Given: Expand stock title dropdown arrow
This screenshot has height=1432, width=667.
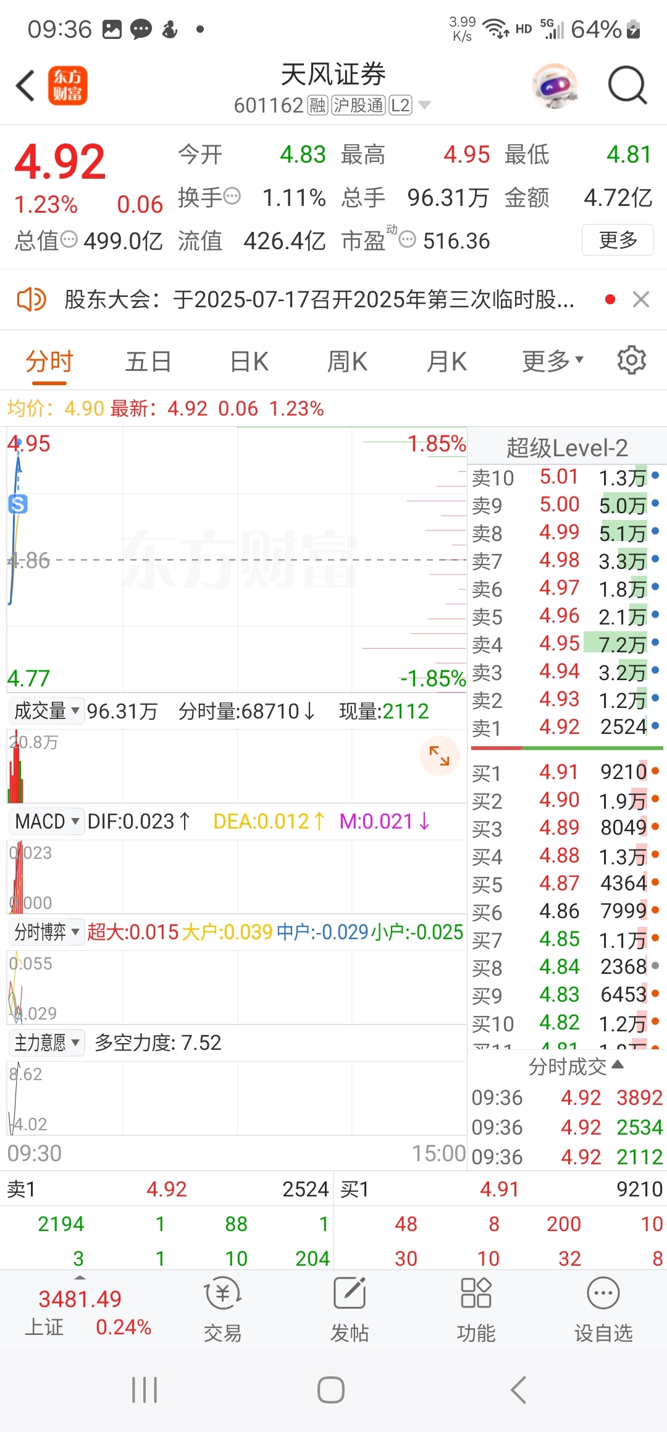Looking at the screenshot, I should (424, 106).
